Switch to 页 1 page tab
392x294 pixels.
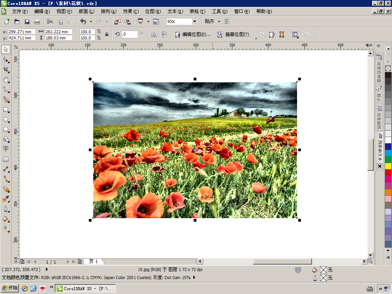(x=93, y=261)
